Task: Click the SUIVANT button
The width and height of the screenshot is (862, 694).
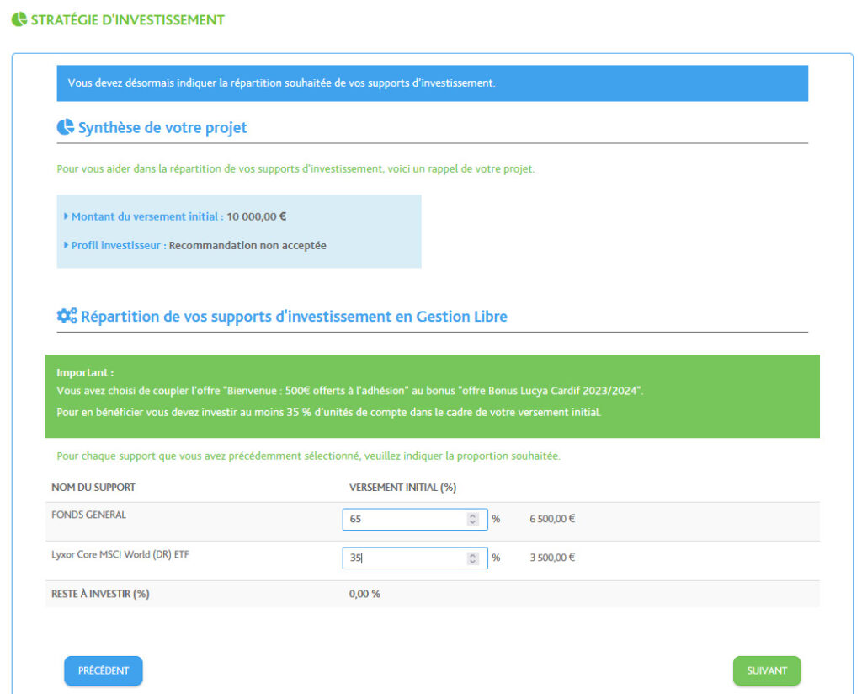Action: coord(766,670)
